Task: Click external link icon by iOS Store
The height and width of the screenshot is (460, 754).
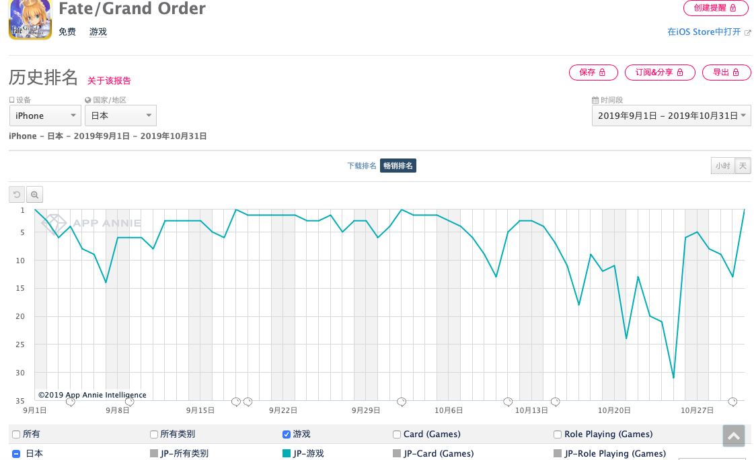Action: 748,32
